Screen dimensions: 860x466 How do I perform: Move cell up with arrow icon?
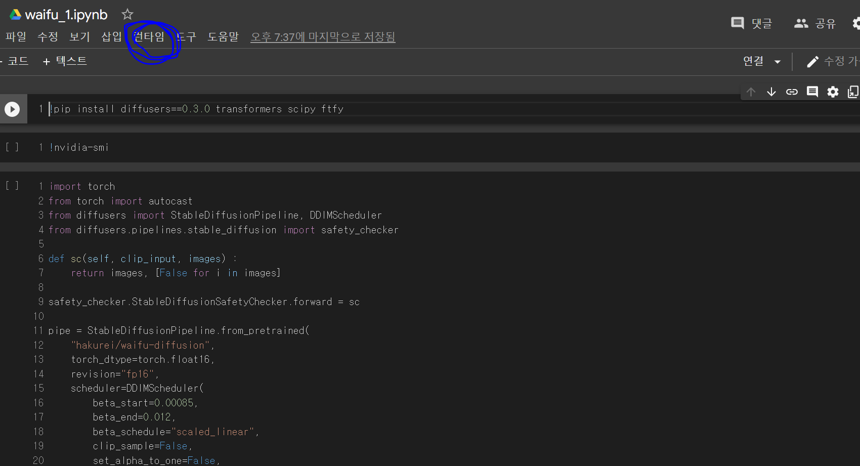point(751,92)
